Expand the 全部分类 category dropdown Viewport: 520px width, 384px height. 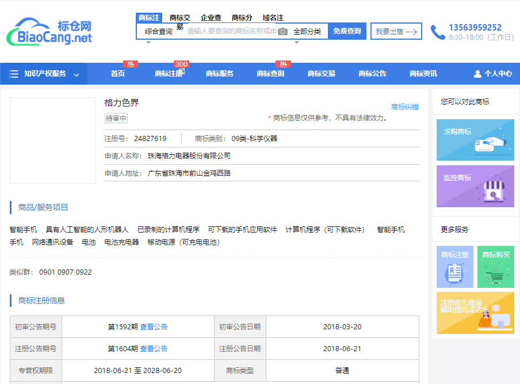(307, 32)
